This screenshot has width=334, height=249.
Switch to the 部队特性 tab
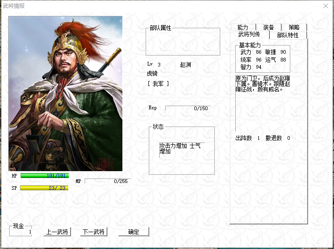(288, 35)
